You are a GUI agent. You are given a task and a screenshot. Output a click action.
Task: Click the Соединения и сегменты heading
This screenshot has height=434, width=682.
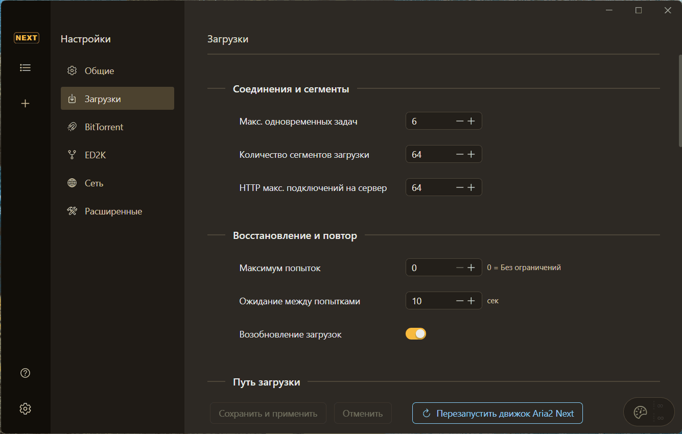[x=291, y=89]
